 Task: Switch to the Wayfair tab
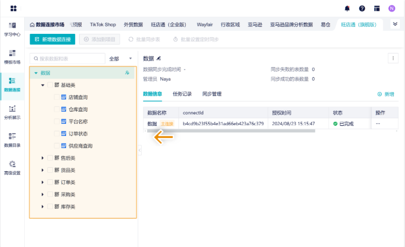tap(205, 25)
